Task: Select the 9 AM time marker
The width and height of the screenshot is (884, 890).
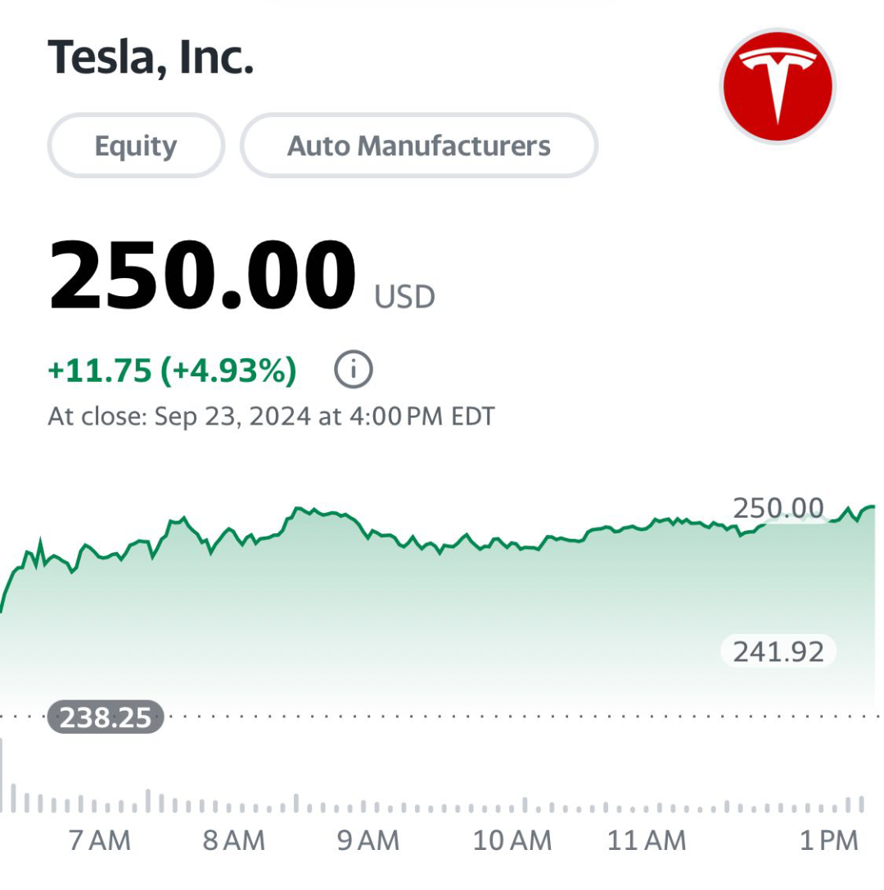Action: click(368, 841)
